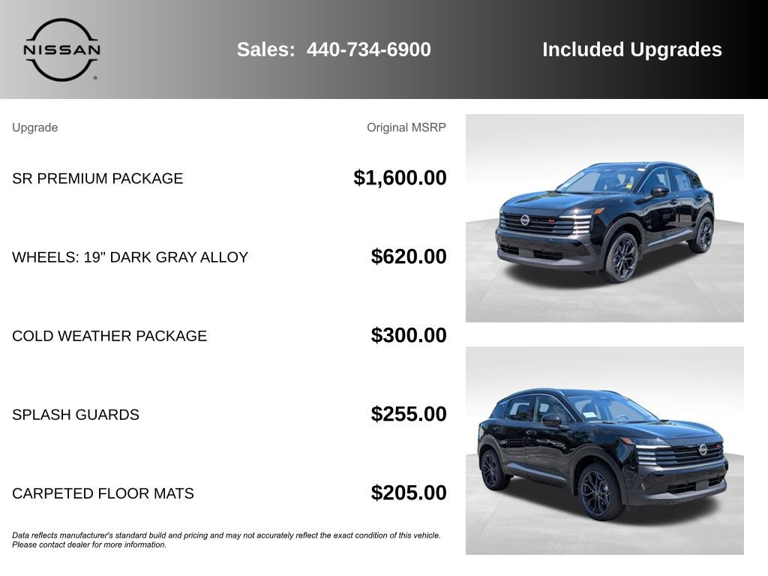
Task: Open the top vehicle photo
Action: (604, 218)
